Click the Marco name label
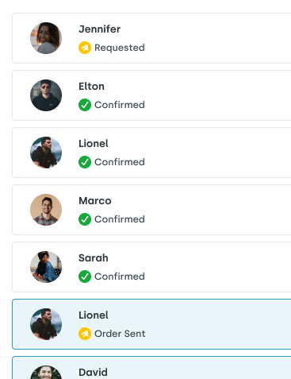This screenshot has width=291, height=379. tap(95, 201)
